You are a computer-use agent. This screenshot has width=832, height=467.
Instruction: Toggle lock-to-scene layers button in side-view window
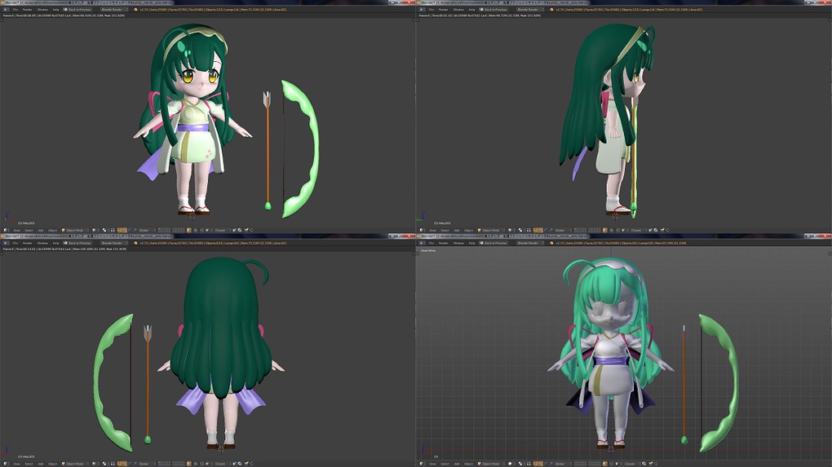(x=605, y=230)
